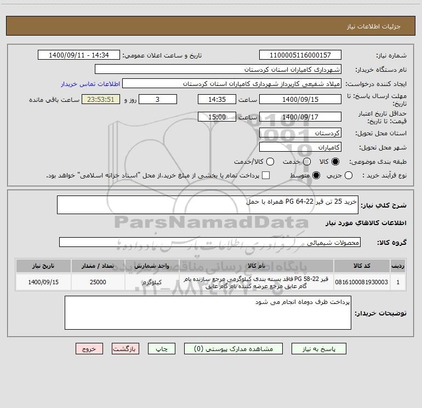Click کد کالا column header
422x408 pixels.
(362, 266)
